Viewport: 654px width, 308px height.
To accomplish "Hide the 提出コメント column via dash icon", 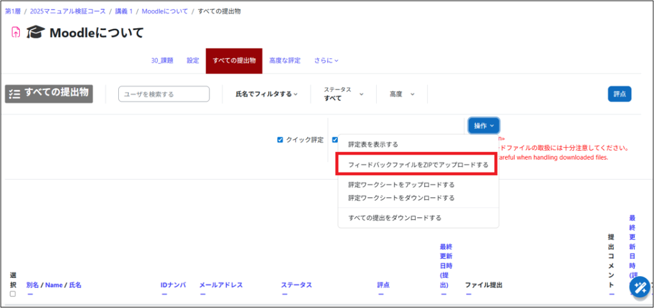I will [611, 294].
